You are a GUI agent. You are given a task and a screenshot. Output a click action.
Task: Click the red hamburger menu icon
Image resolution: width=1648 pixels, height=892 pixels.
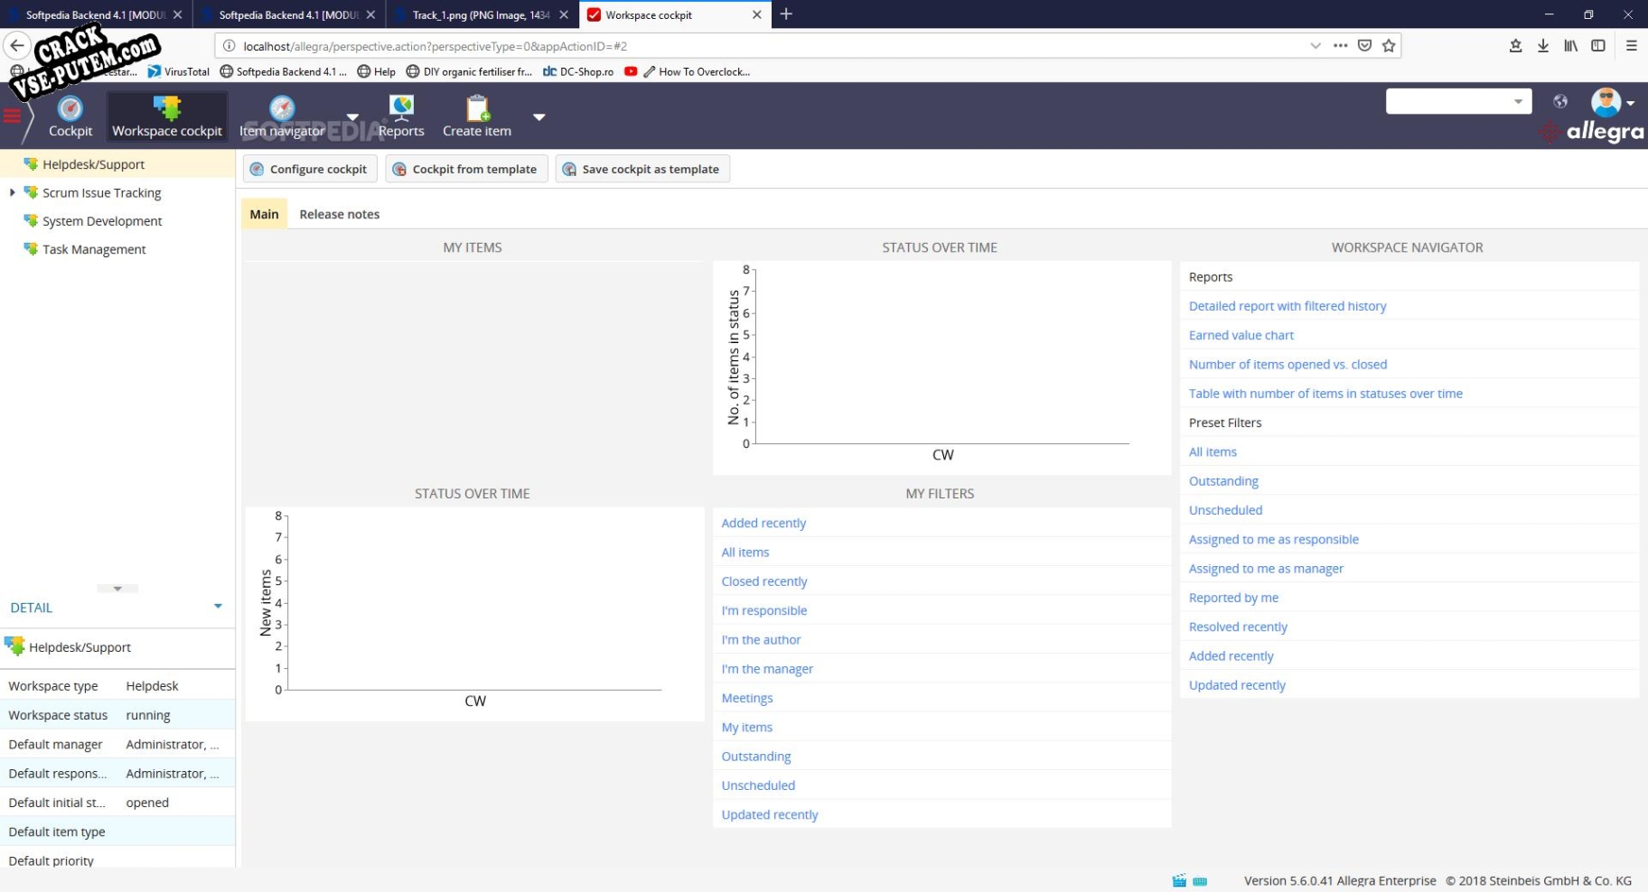point(12,116)
